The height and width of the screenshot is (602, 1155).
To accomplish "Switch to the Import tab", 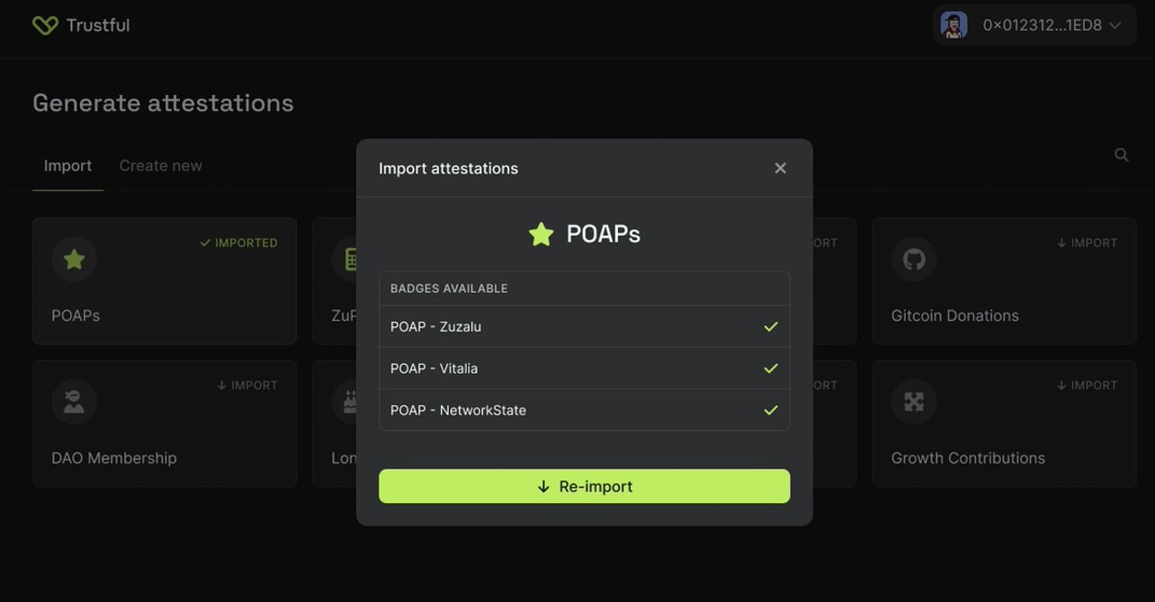I will [x=67, y=166].
